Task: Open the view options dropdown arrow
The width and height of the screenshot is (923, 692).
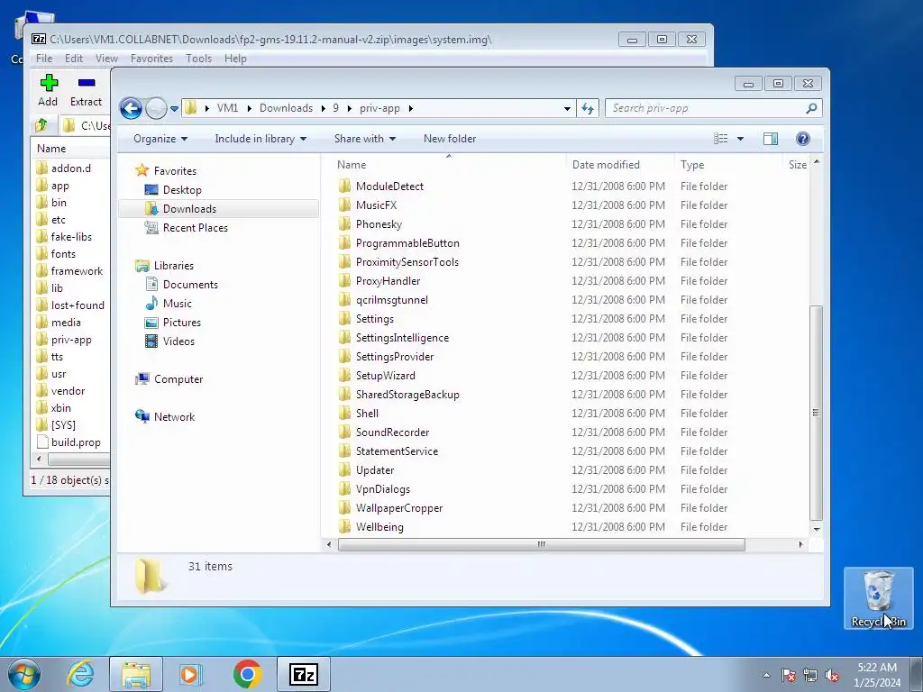Action: [x=740, y=138]
